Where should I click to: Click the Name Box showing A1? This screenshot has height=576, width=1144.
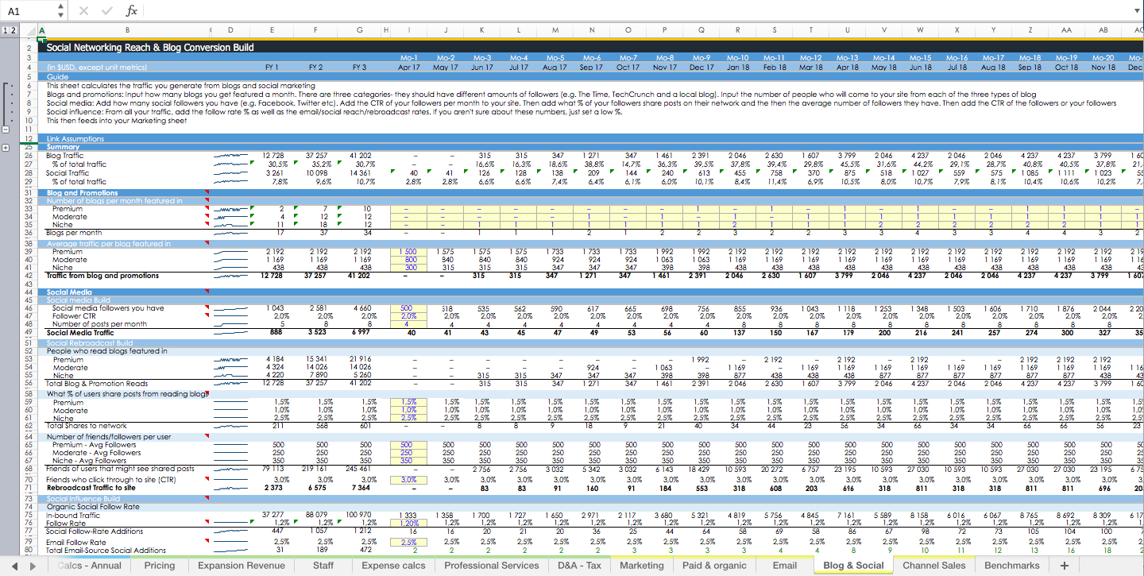pos(29,10)
